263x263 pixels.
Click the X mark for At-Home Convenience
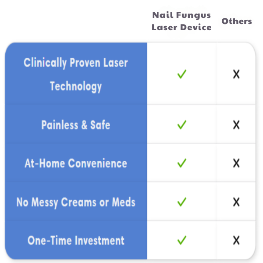(236, 163)
